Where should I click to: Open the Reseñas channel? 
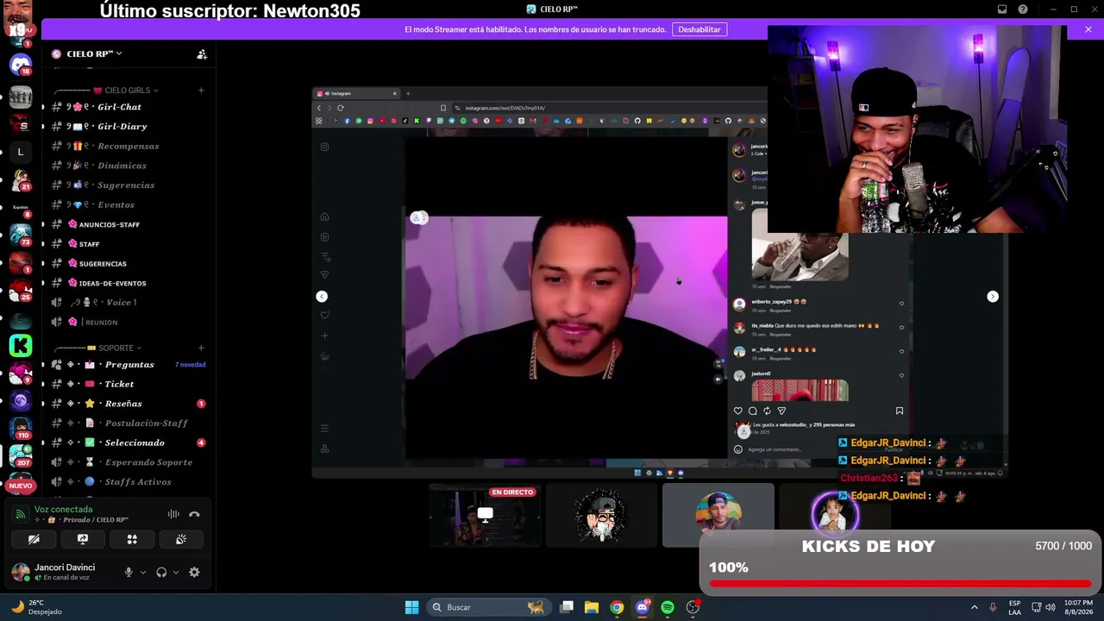point(128,404)
